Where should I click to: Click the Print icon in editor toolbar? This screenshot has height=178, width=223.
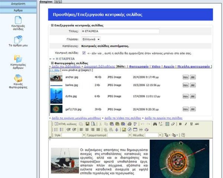coord(129,124)
